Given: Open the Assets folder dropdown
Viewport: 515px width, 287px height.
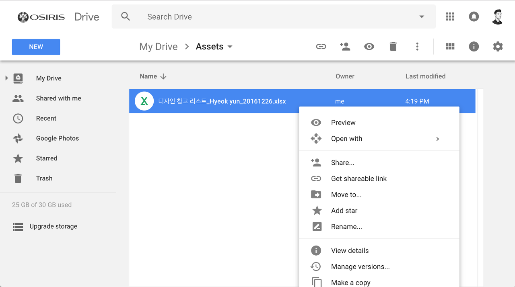Looking at the screenshot, I should pos(230,47).
